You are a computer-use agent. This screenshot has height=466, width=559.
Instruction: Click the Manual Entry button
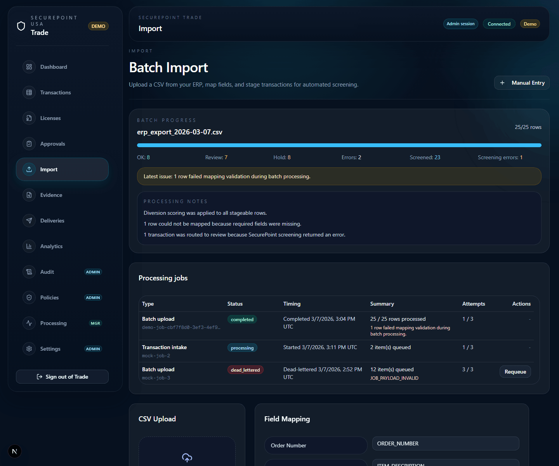[x=522, y=83]
